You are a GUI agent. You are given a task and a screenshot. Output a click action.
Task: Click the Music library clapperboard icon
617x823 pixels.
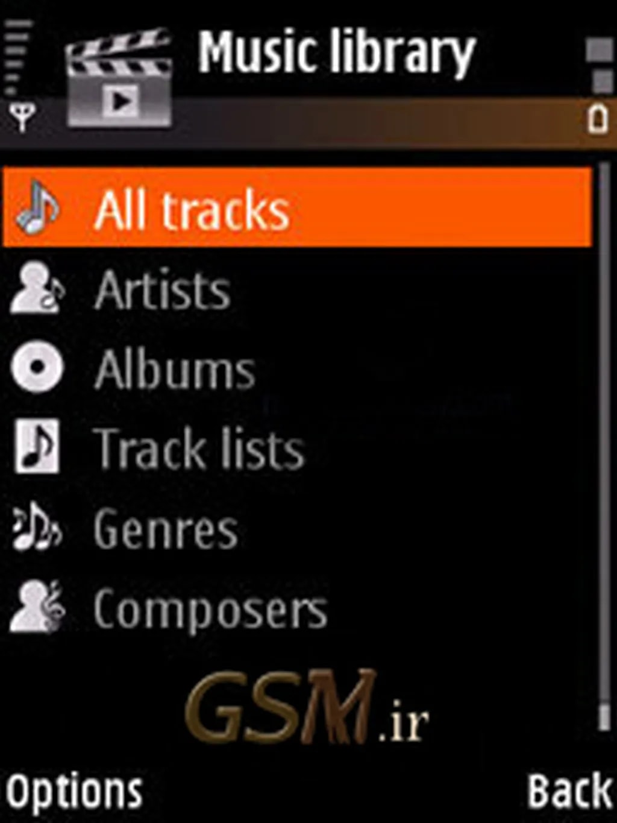119,78
